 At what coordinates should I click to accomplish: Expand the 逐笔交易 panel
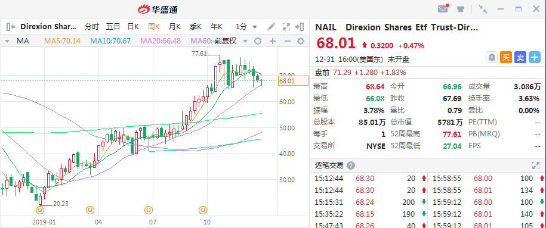(x=535, y=165)
